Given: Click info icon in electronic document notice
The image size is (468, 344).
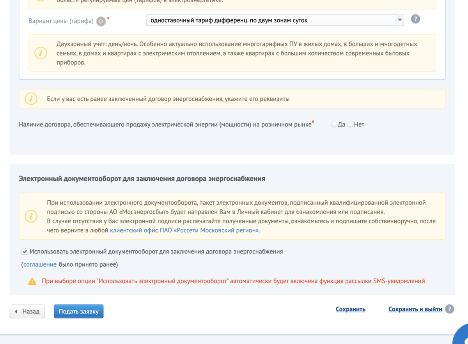Looking at the screenshot, I should [x=31, y=216].
